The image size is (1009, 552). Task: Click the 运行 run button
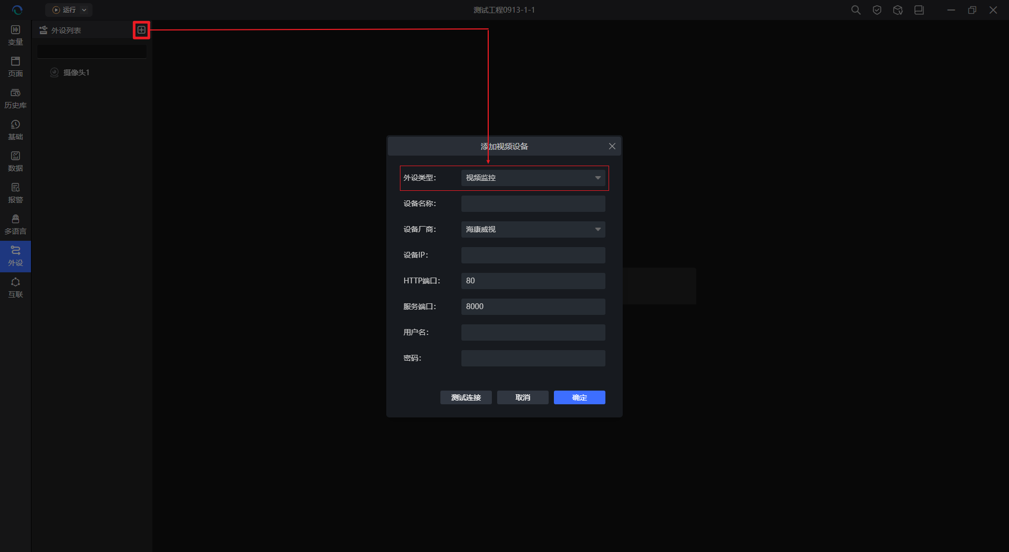tap(64, 10)
